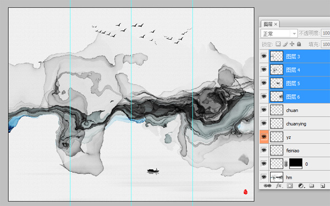Enable lock position move icon
Screen dimensions: 330x206
coord(292,44)
